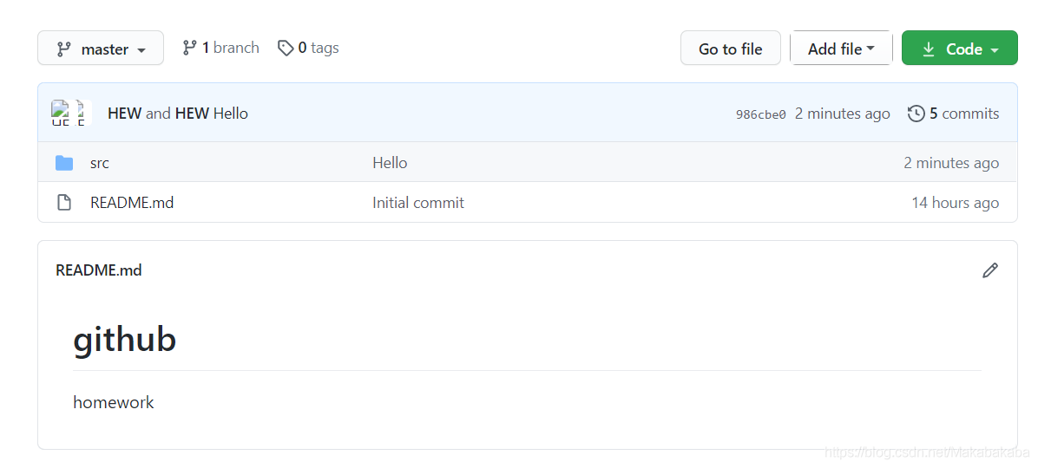The width and height of the screenshot is (1038, 468).
Task: Click the first HEW author avatar
Action: 60,113
